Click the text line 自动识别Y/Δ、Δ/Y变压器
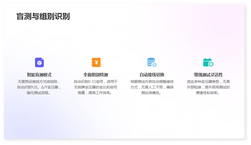 [x=39, y=87]
